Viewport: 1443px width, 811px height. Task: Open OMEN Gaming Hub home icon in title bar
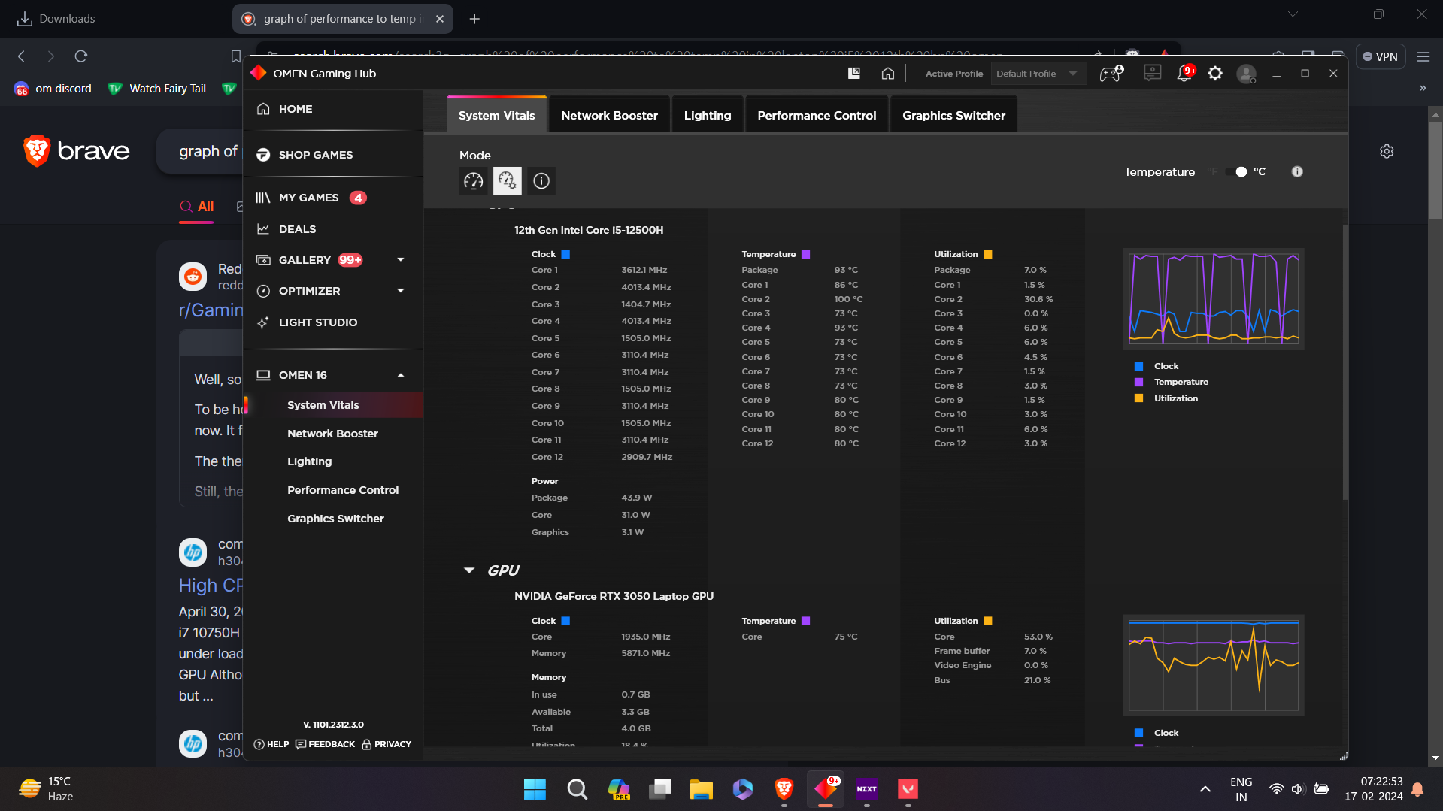[888, 73]
